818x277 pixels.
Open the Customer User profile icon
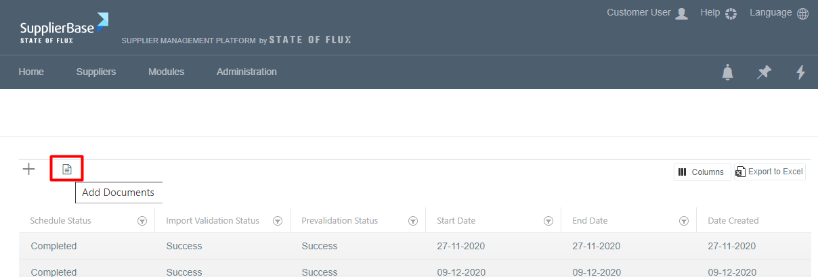pos(682,14)
